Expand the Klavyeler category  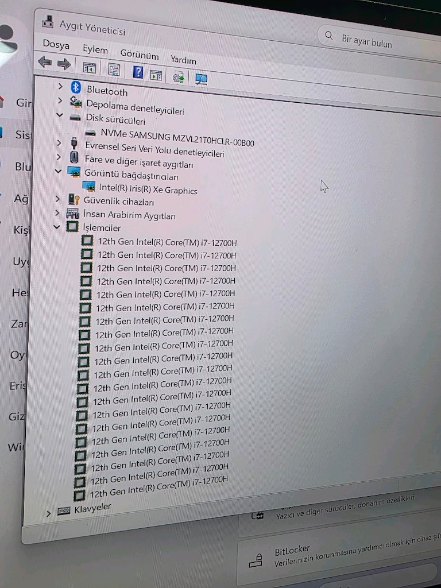pos(48,514)
